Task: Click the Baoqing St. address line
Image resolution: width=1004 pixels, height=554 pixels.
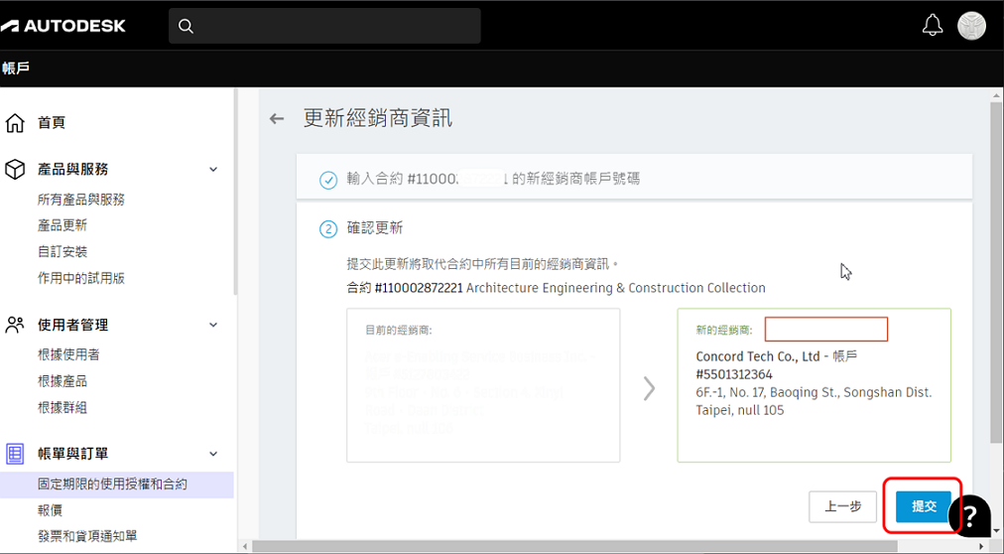Action: coord(814,392)
